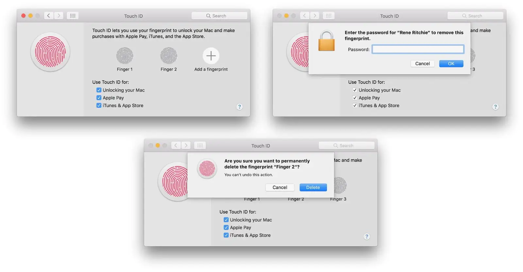This screenshot has height=272, width=523.
Task: Go forward using the right chevron in the Add-a-fingerprint window
Action: (59, 16)
